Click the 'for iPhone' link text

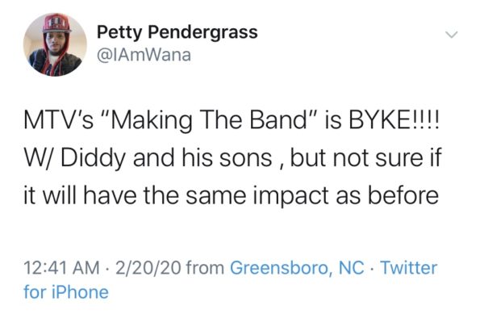click(x=66, y=292)
